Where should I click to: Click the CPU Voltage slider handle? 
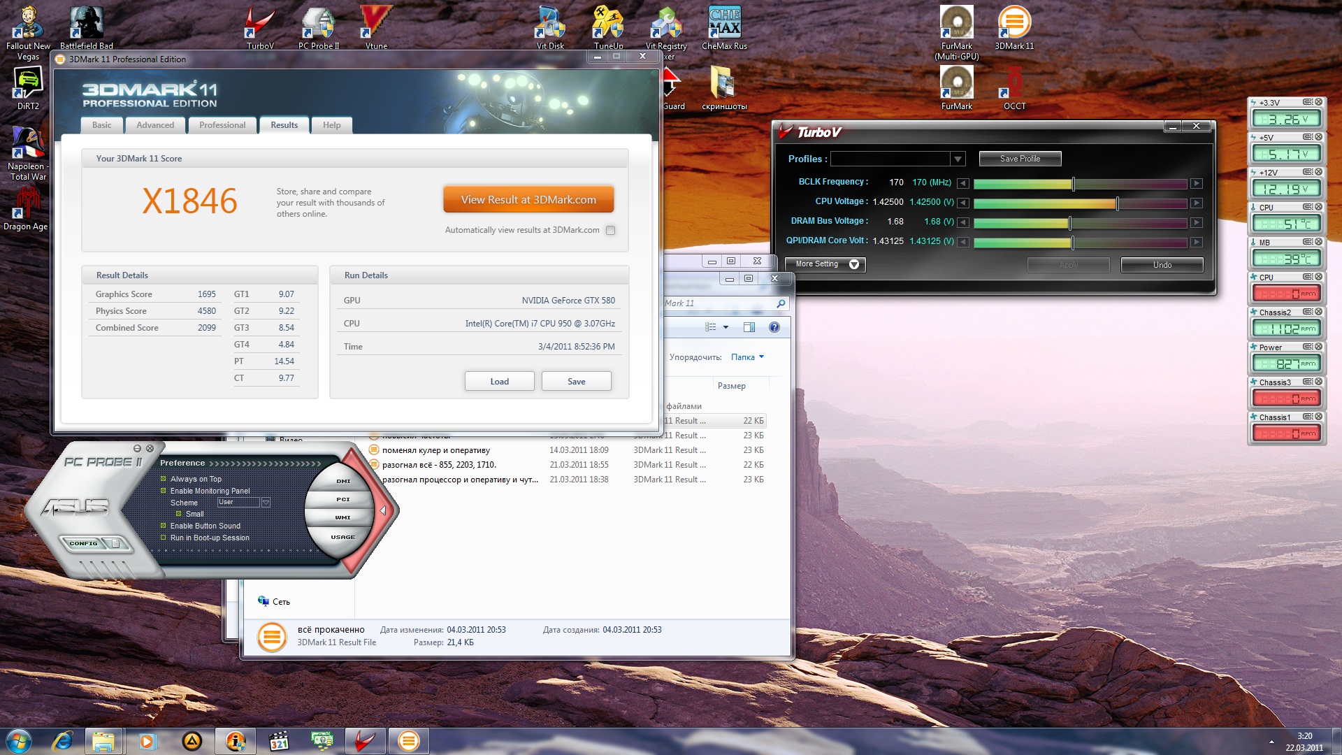(1117, 203)
